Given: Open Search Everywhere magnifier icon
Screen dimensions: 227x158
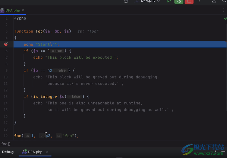Looking at the screenshot, I should (x=224, y=1).
